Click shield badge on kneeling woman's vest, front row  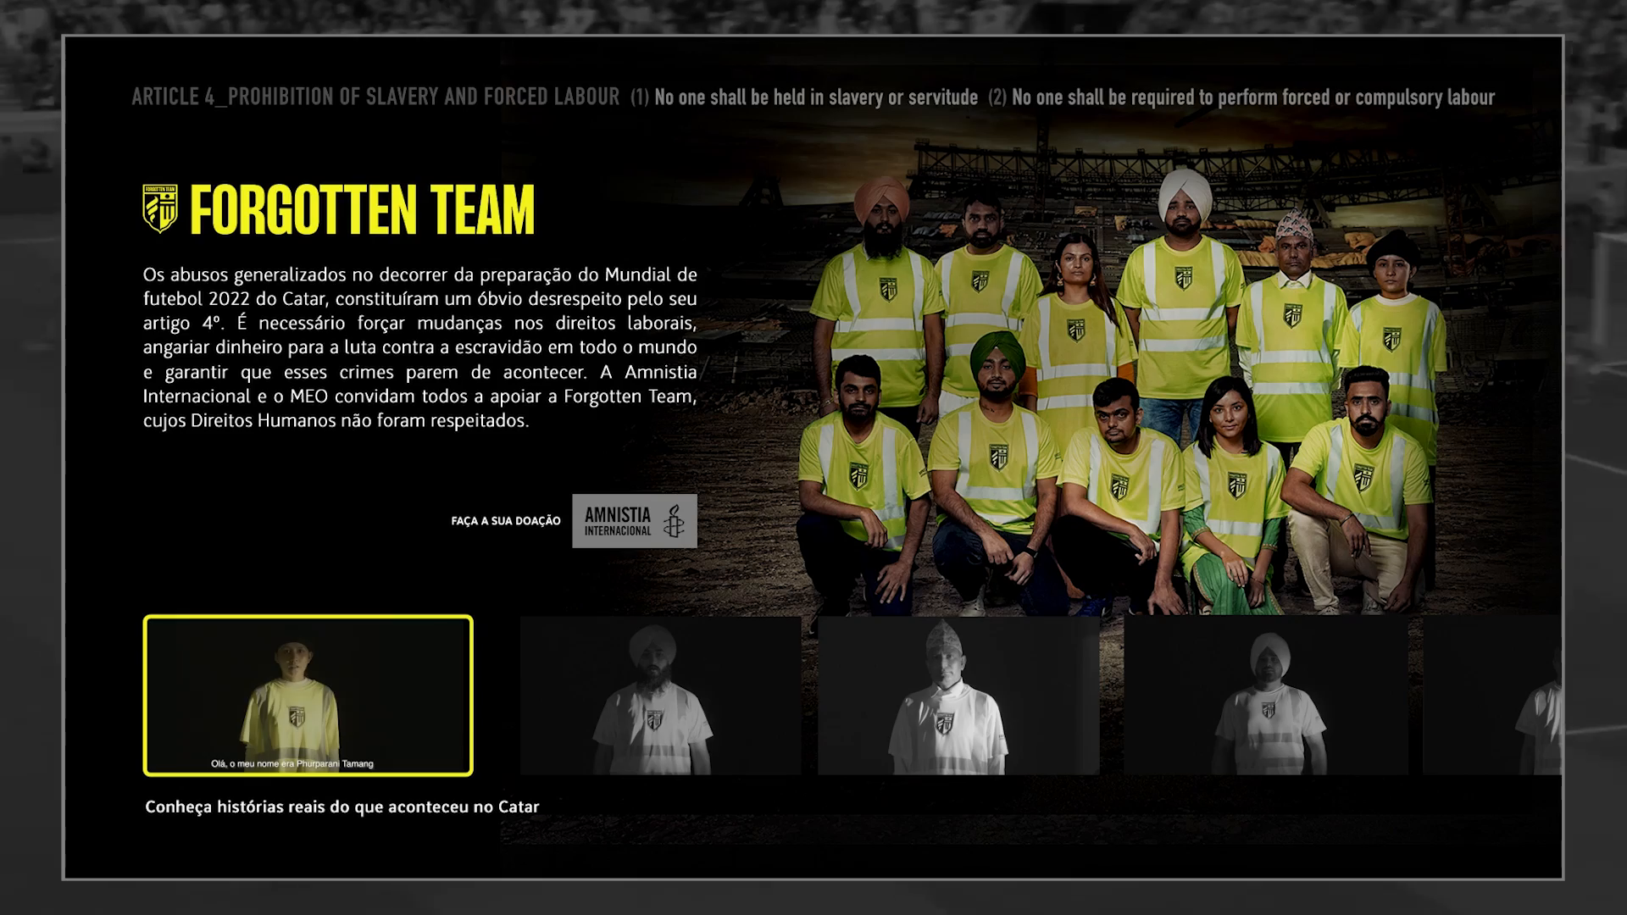1236,485
